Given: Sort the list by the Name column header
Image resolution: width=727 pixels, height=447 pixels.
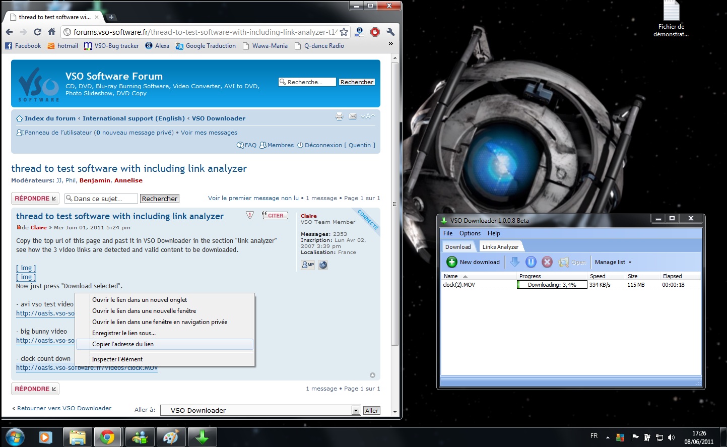Looking at the screenshot, I should 479,276.
